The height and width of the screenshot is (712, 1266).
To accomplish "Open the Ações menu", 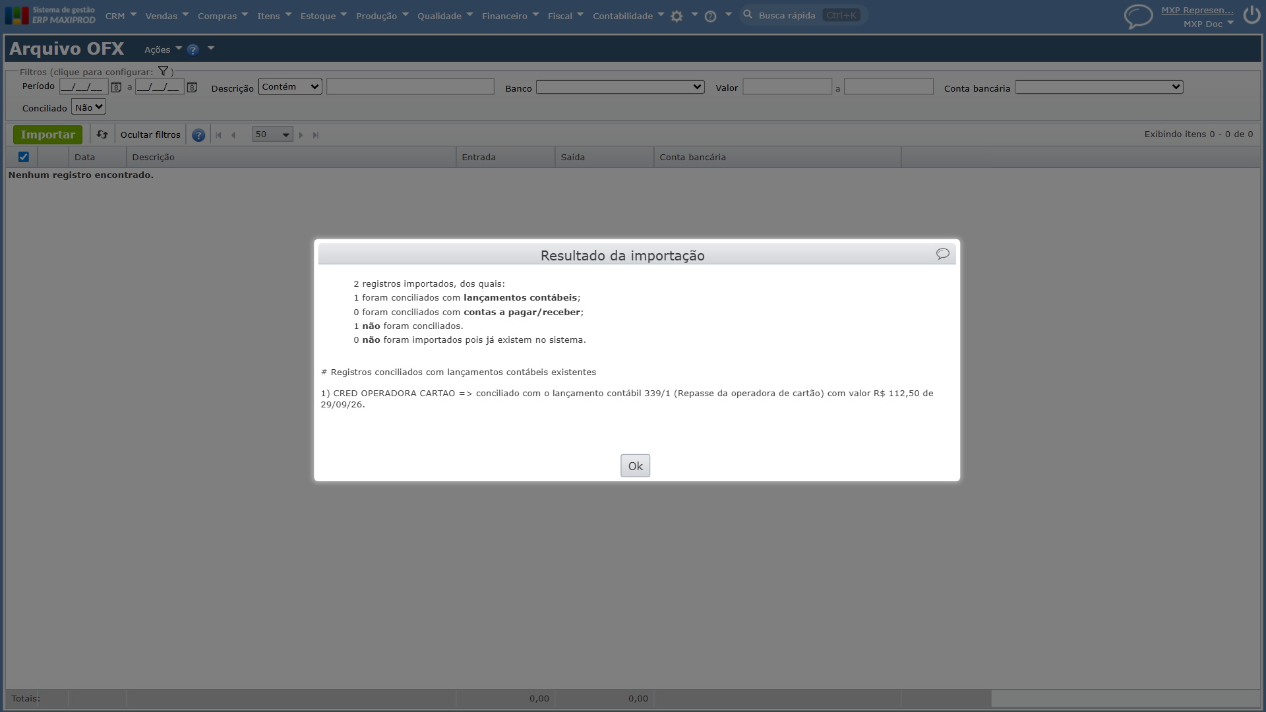I will tap(163, 49).
